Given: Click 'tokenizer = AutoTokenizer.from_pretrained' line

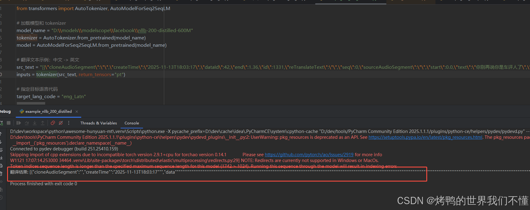Looking at the screenshot, I should click(x=81, y=38).
